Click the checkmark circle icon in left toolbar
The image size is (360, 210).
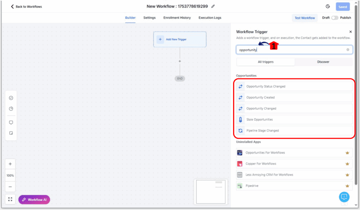(x=11, y=98)
